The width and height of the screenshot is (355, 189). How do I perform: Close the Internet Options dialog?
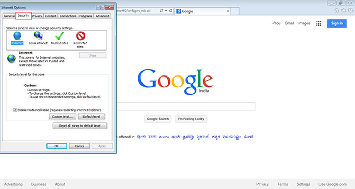tap(109, 7)
